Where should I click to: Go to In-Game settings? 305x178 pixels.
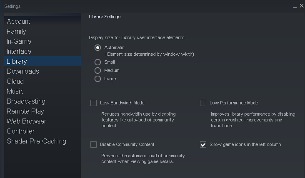click(19, 42)
